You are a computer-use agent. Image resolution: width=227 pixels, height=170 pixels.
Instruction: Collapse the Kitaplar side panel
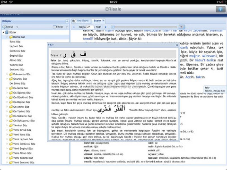tap(67, 21)
